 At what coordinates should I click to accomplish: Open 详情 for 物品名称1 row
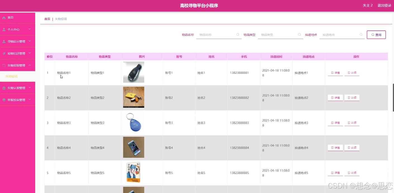click(x=335, y=73)
